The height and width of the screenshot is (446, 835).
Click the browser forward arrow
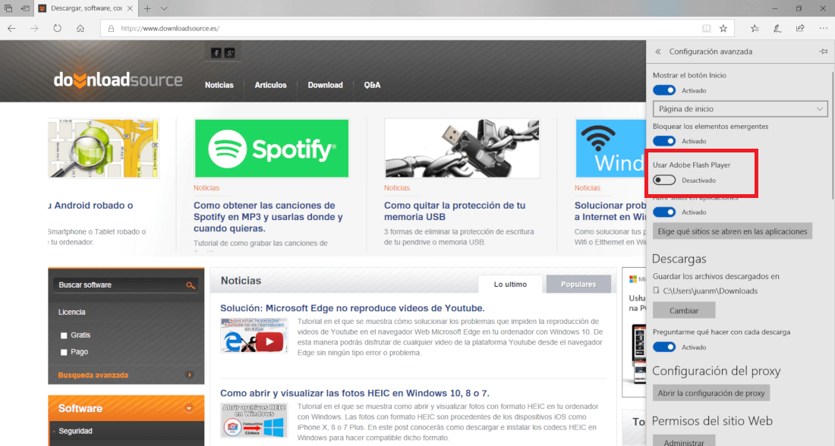(x=35, y=29)
